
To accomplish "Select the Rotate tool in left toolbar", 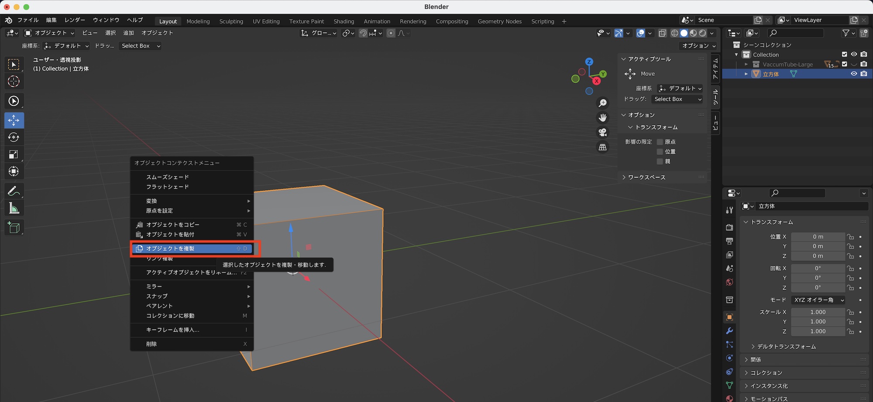I will 14,137.
